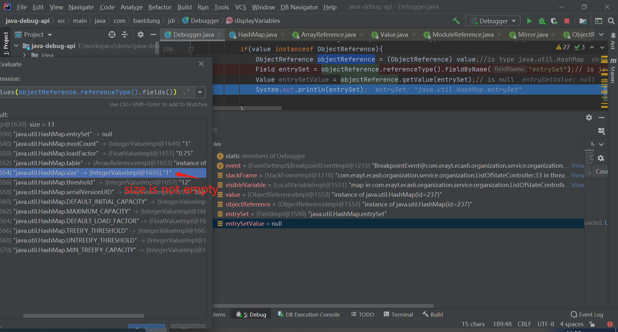Expand the variables panel header dropdown
Image resolution: width=618 pixels, height=332 pixels.
[x=601, y=144]
